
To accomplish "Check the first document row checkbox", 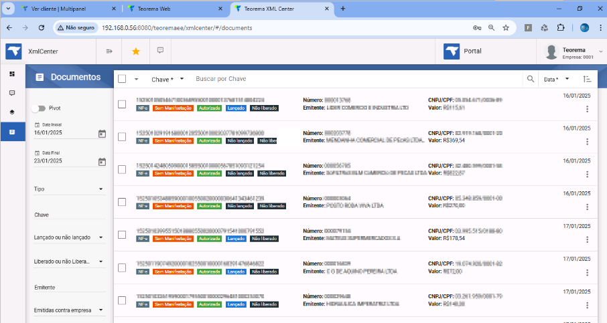I will (122, 104).
